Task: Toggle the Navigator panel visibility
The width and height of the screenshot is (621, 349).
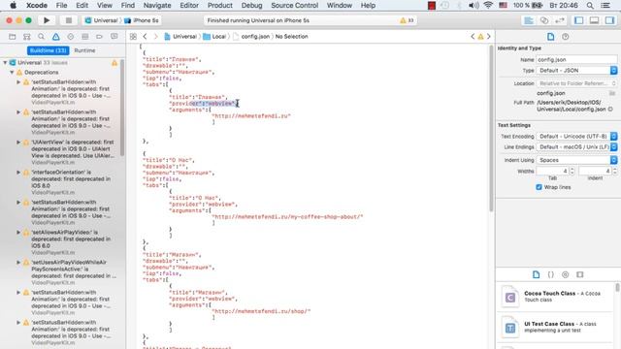Action: point(578,20)
